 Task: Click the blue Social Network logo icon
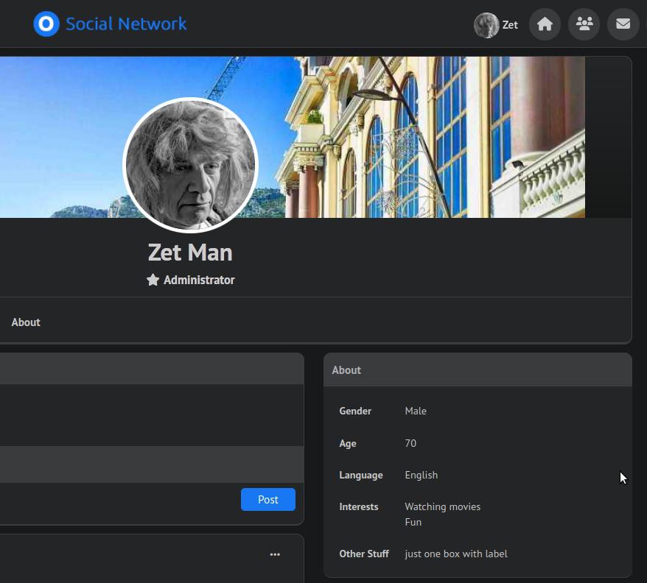click(x=46, y=24)
